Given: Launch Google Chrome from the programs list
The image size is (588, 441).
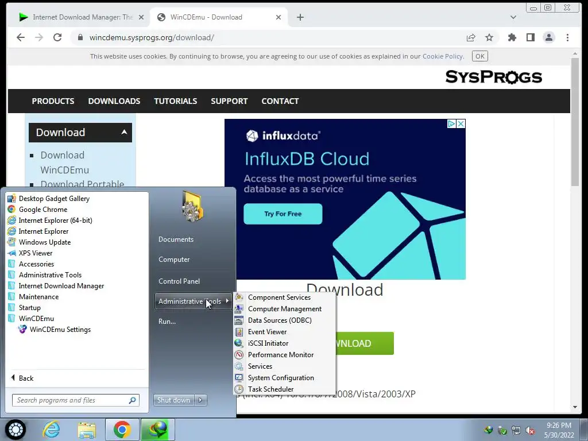Looking at the screenshot, I should tap(37, 209).
